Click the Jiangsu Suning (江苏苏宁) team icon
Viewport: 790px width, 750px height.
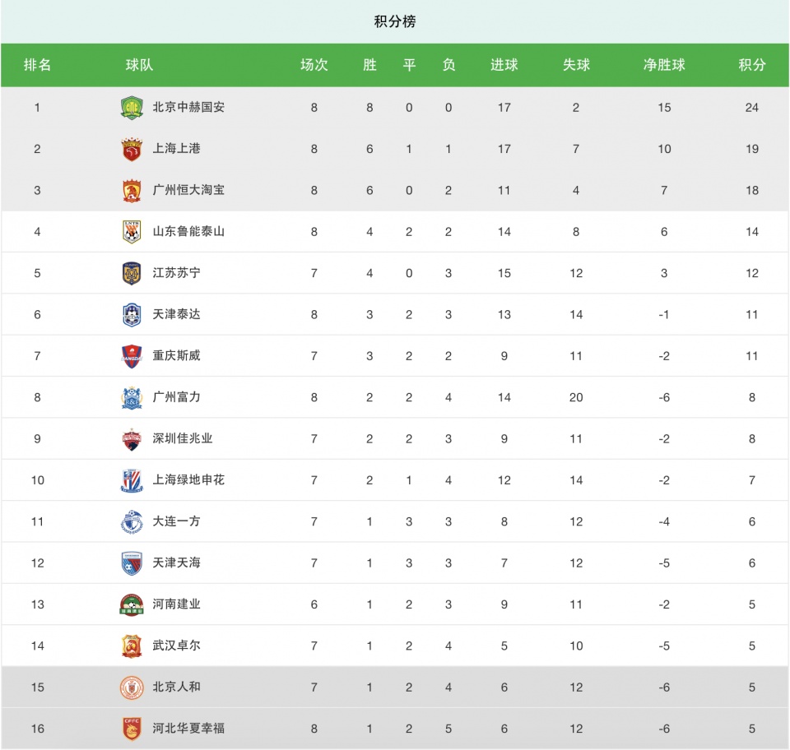pos(132,273)
